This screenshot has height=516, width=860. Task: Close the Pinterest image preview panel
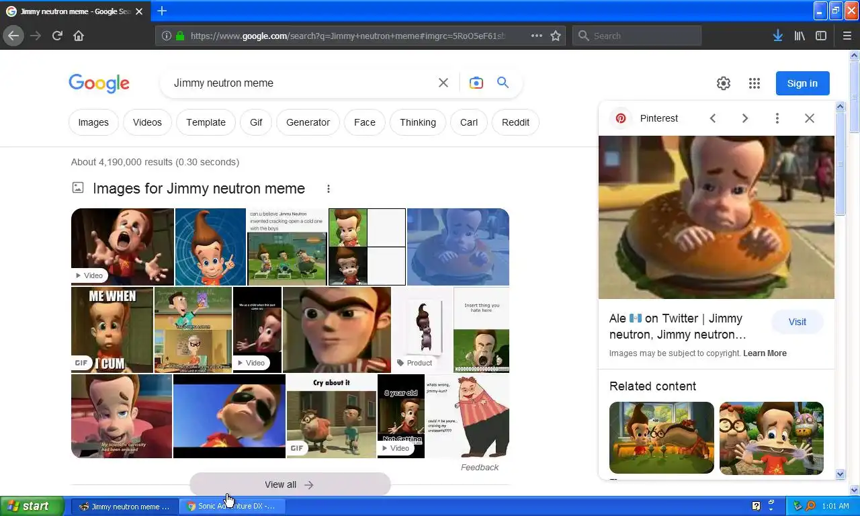(x=810, y=118)
